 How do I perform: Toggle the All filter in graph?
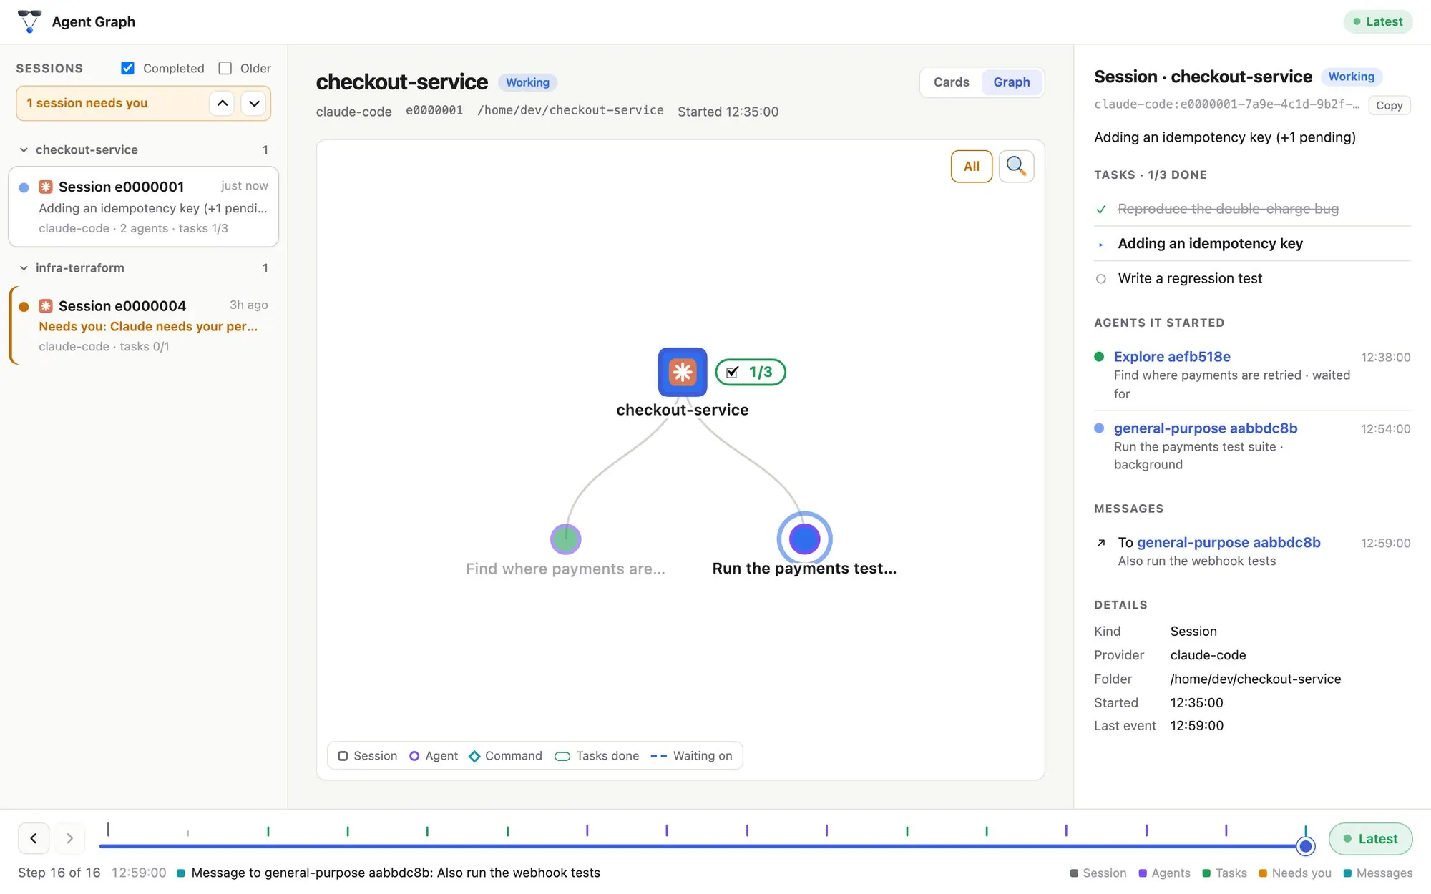(x=971, y=166)
